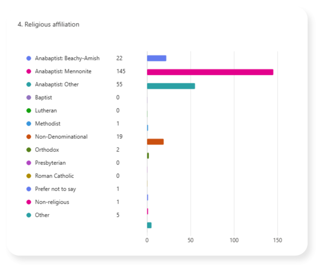Click the bottom teal bar for Other

pos(149,225)
